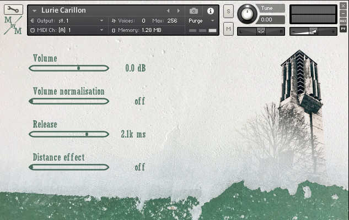Click the camera snapshot icon
This screenshot has width=349, height=220.
pyautogui.click(x=194, y=10)
